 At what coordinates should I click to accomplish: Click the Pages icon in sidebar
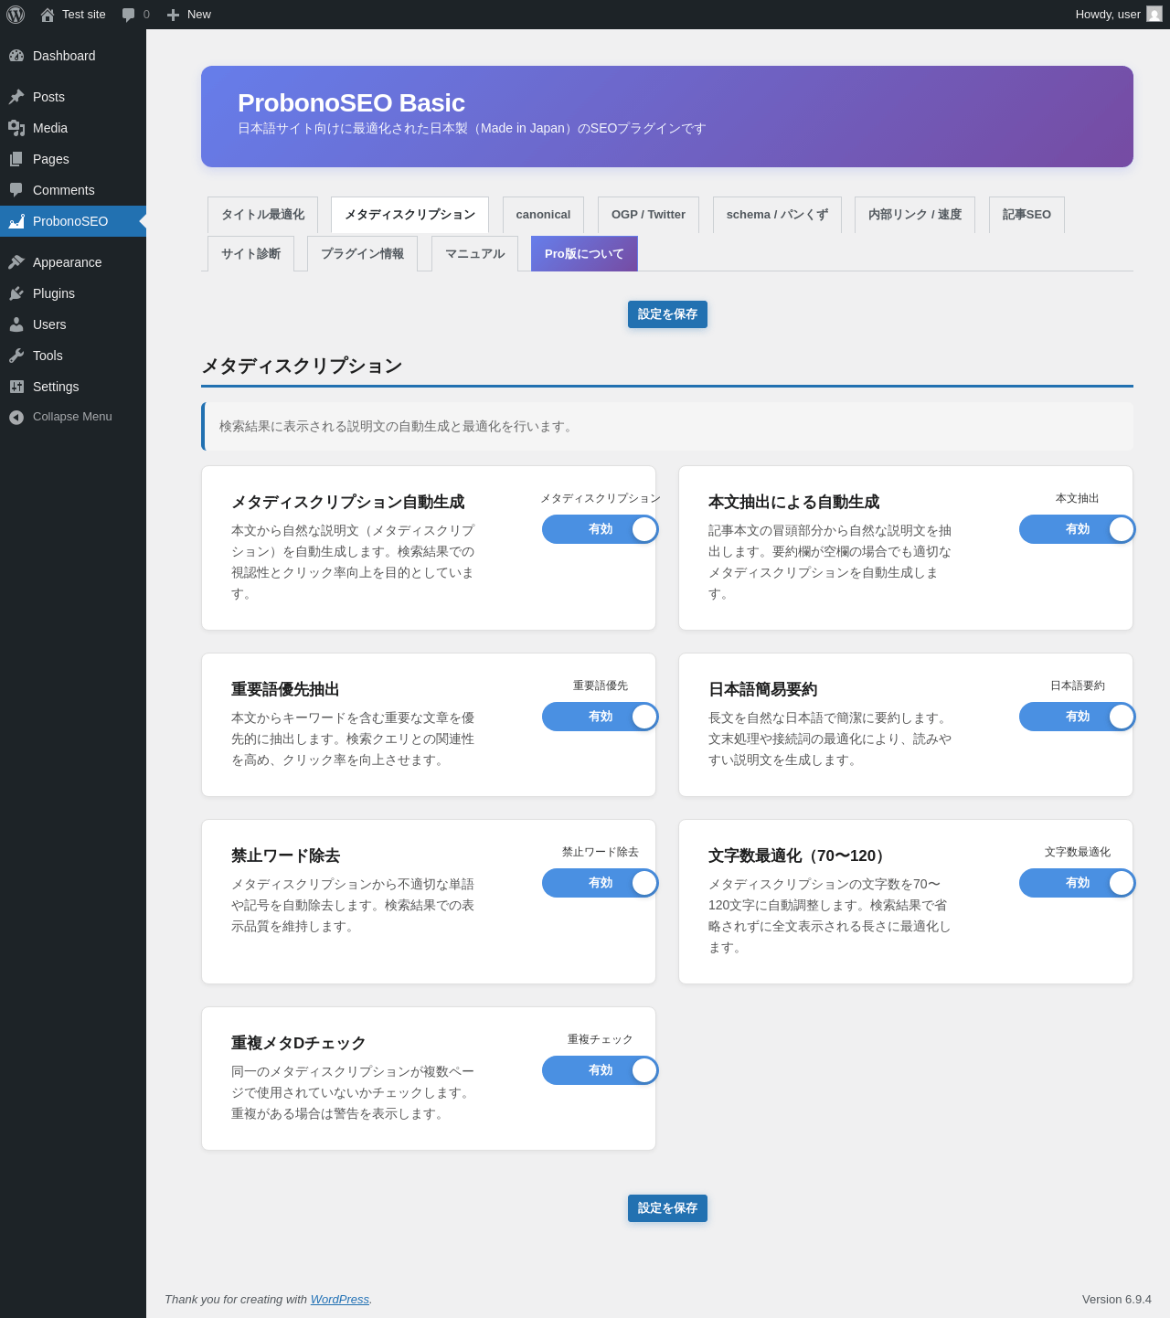(x=16, y=159)
